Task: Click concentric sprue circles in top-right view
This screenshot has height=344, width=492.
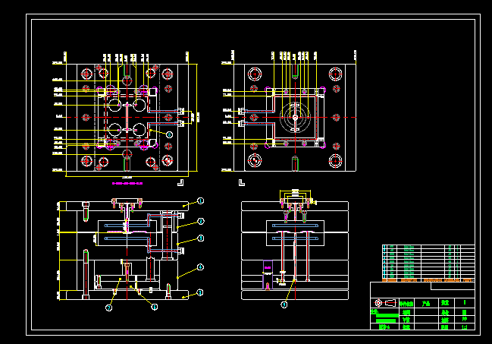Action: pos(295,118)
